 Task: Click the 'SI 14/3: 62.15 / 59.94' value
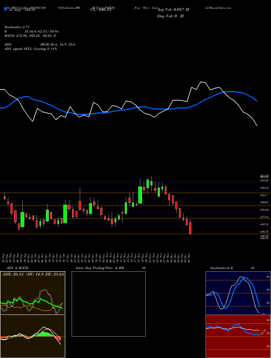click(x=42, y=31)
